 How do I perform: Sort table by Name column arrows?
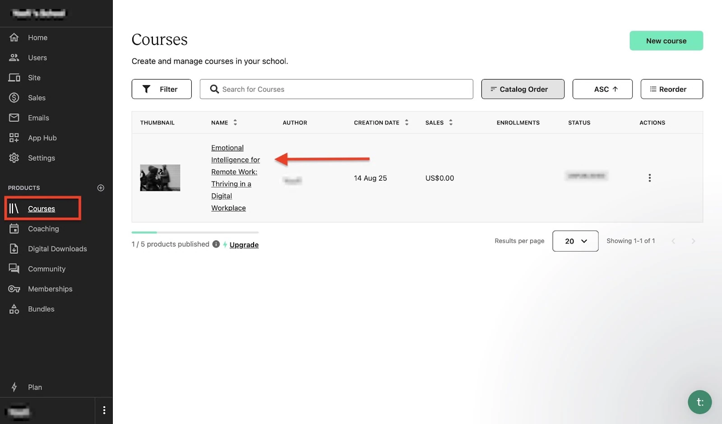[x=235, y=122]
